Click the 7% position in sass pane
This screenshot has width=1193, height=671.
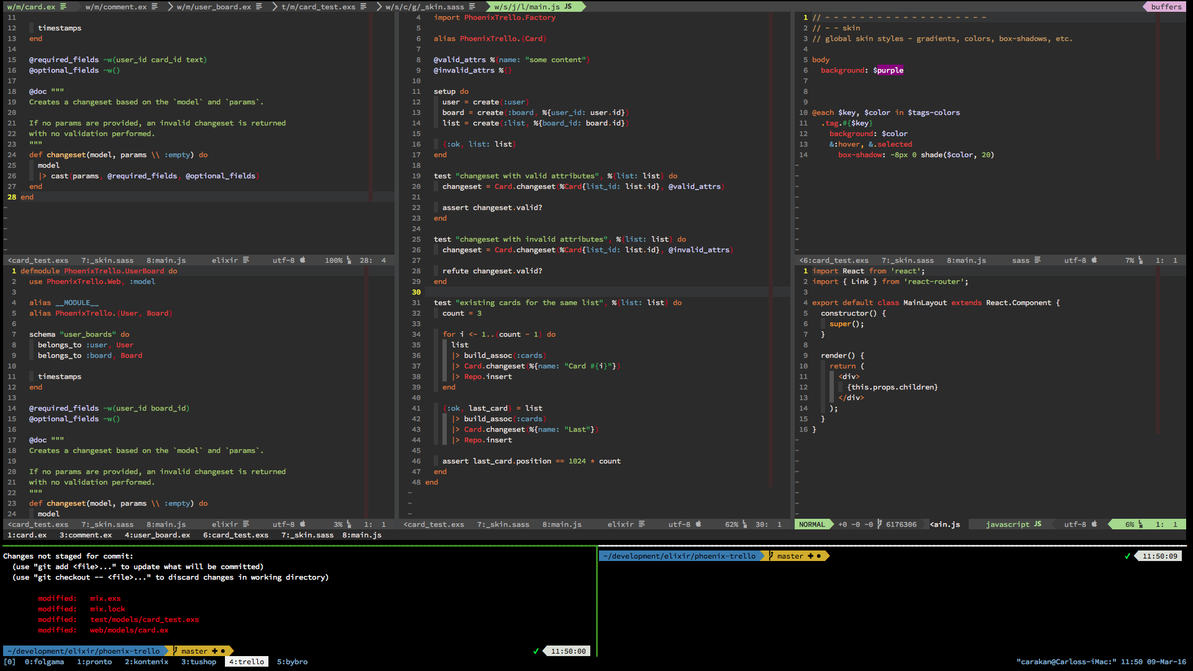pyautogui.click(x=1130, y=260)
